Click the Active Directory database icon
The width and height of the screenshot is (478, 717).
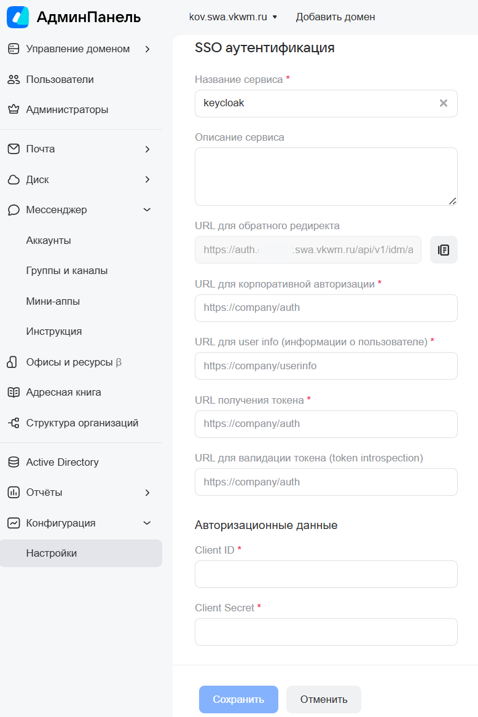[14, 462]
